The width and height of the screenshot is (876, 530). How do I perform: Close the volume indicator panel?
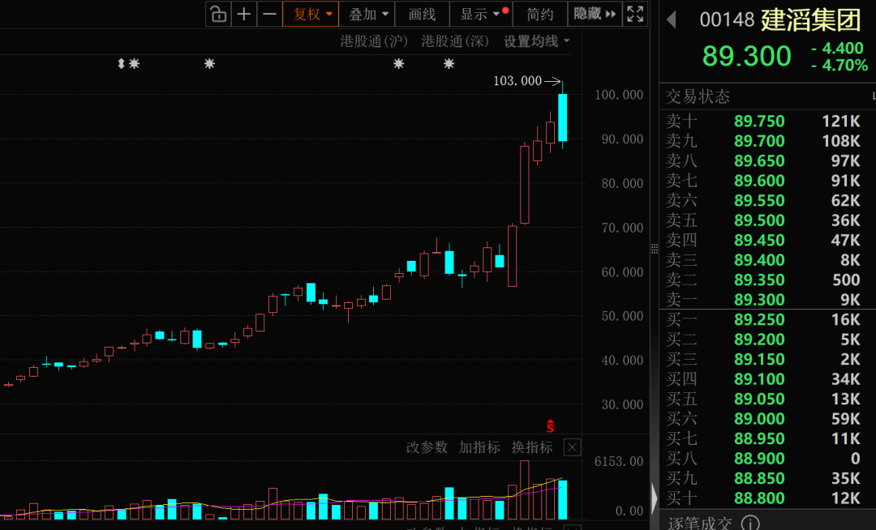(572, 447)
